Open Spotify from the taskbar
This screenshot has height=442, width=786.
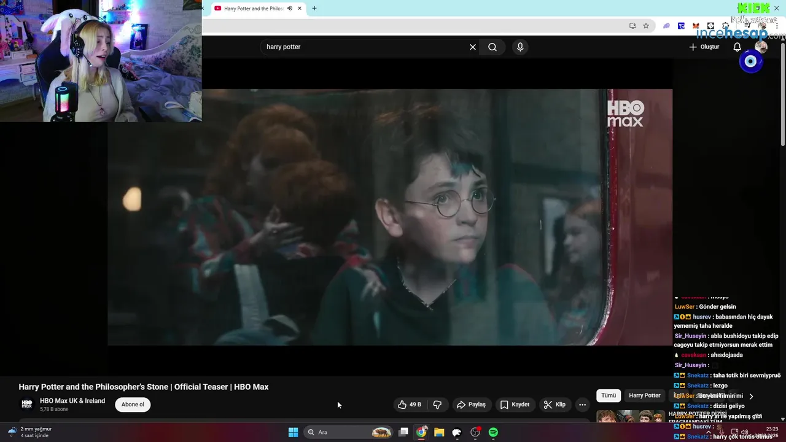(493, 432)
